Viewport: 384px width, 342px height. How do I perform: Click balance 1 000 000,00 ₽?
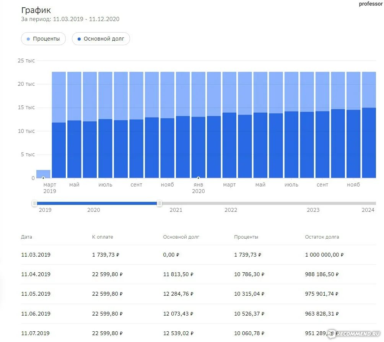click(x=324, y=255)
